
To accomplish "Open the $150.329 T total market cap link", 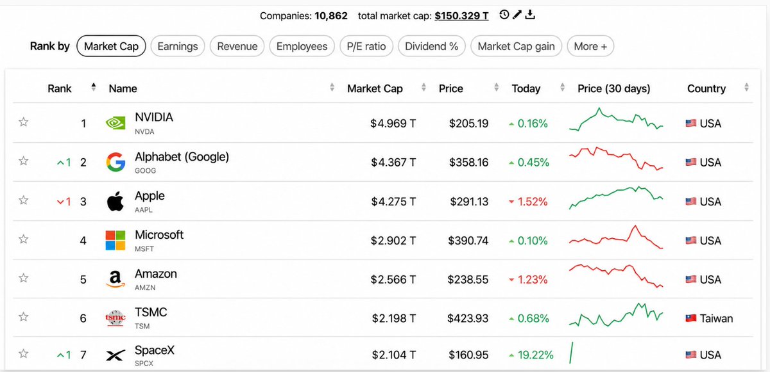I will click(461, 15).
